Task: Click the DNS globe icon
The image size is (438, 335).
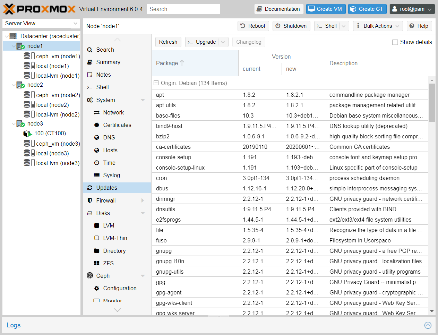Action: click(97, 137)
